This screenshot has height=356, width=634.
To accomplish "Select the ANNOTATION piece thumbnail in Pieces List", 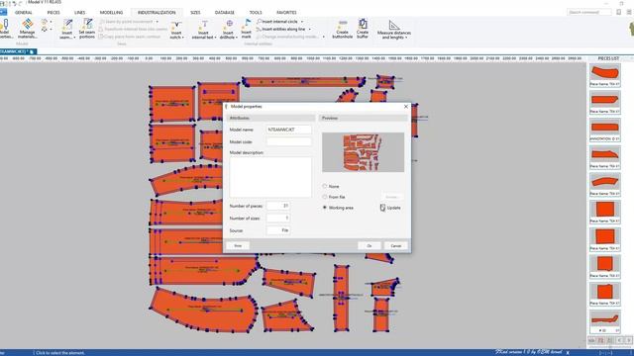I will tap(605, 130).
